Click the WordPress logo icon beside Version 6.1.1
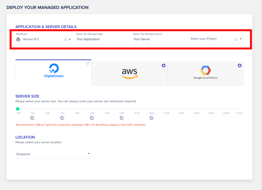The image size is (262, 190). (x=18, y=40)
